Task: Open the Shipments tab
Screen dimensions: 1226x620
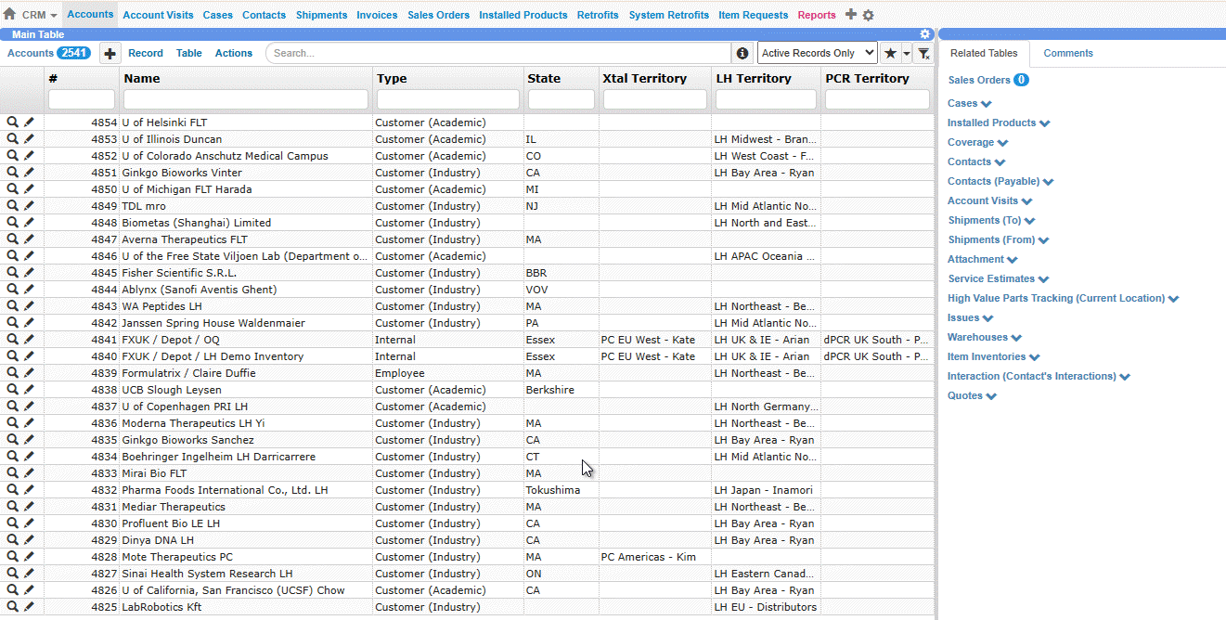Action: pyautogui.click(x=321, y=15)
